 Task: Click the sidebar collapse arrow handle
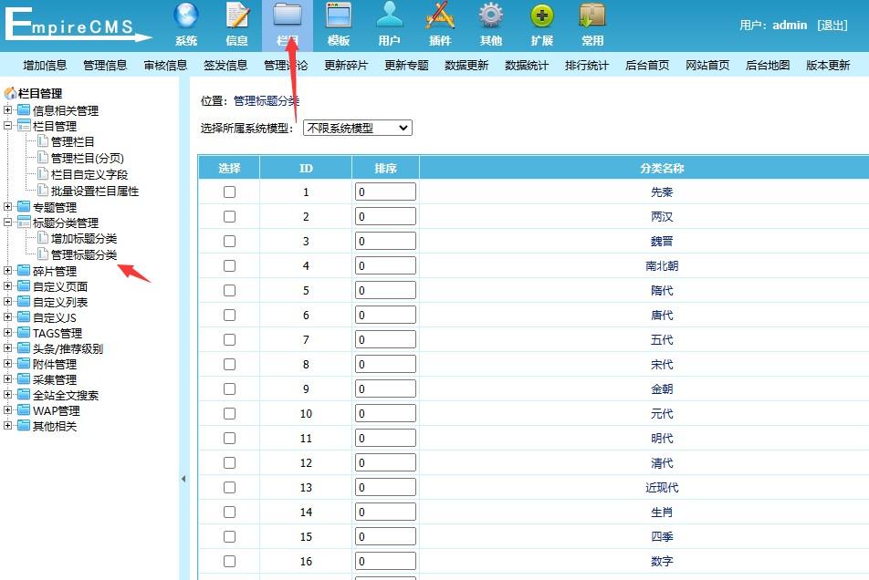[x=183, y=478]
